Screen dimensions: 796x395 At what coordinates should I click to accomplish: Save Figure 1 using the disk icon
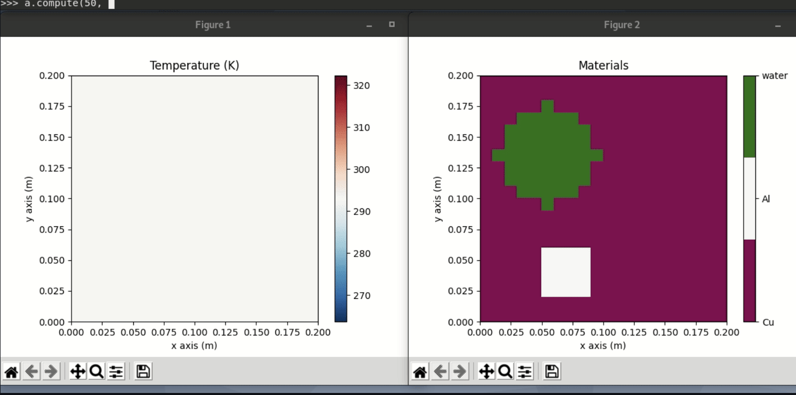[143, 371]
